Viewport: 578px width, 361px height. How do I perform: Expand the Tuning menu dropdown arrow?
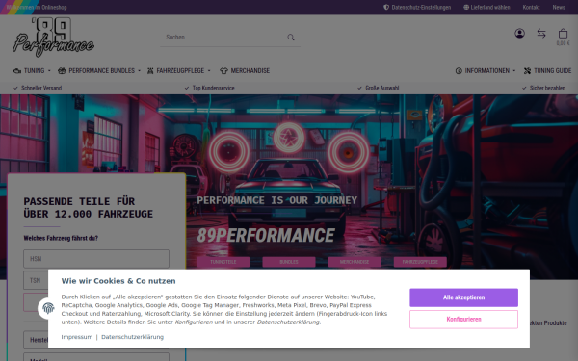49,70
